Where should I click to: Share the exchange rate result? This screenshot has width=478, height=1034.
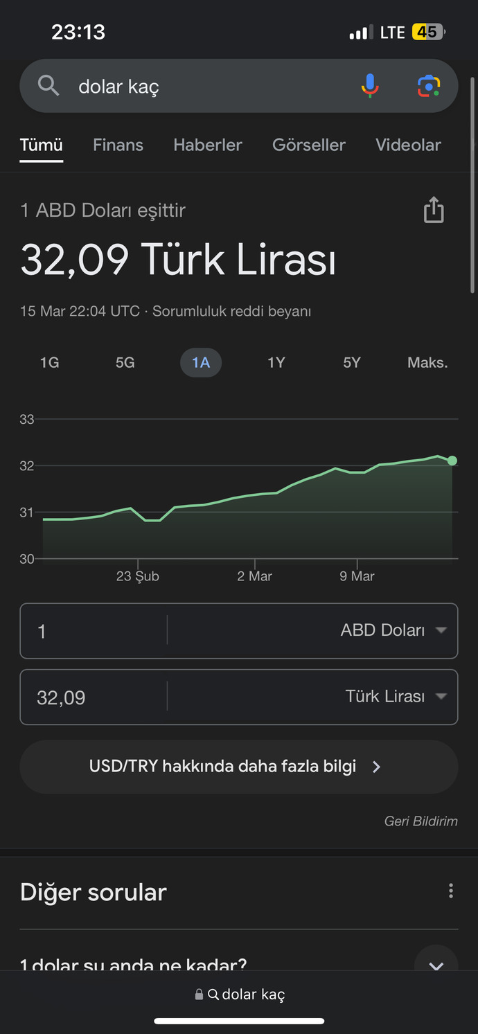coord(434,210)
